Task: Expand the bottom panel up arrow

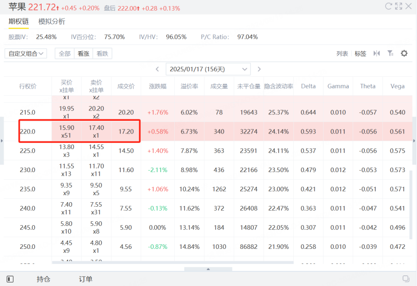Action: click(208, 269)
